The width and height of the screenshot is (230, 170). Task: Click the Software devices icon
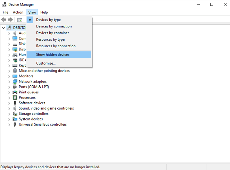click(x=15, y=103)
